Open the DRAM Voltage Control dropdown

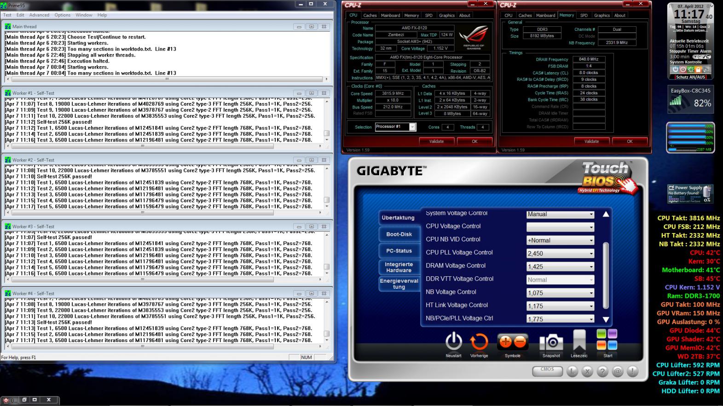pyautogui.click(x=560, y=267)
